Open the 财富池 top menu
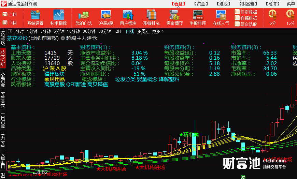297x179 pixels. pos(248,4)
